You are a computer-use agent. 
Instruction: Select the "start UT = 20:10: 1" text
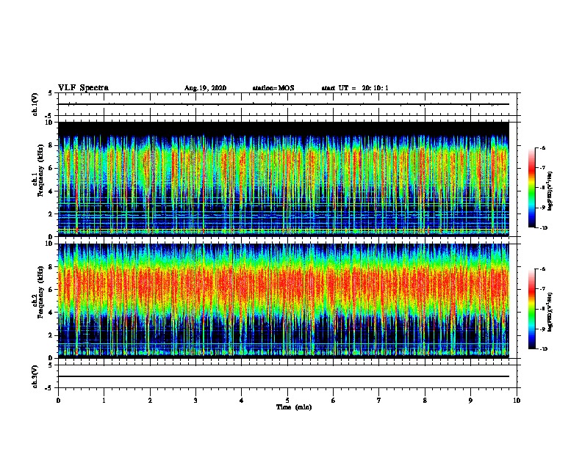pyautogui.click(x=355, y=88)
